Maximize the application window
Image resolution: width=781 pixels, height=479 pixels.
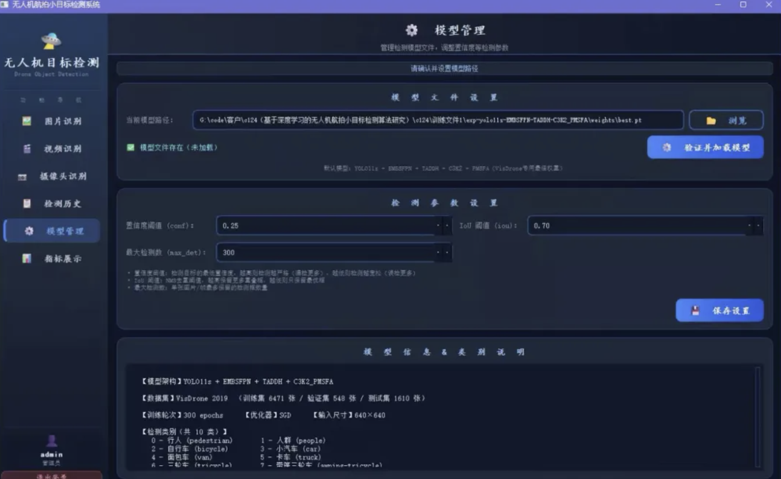pos(743,5)
